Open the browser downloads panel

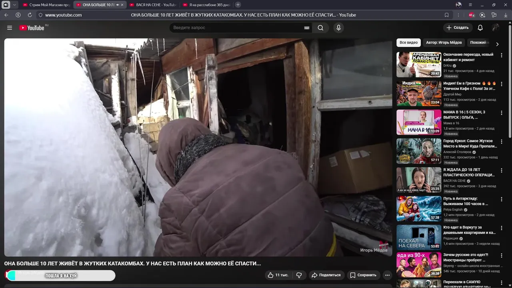point(505,15)
